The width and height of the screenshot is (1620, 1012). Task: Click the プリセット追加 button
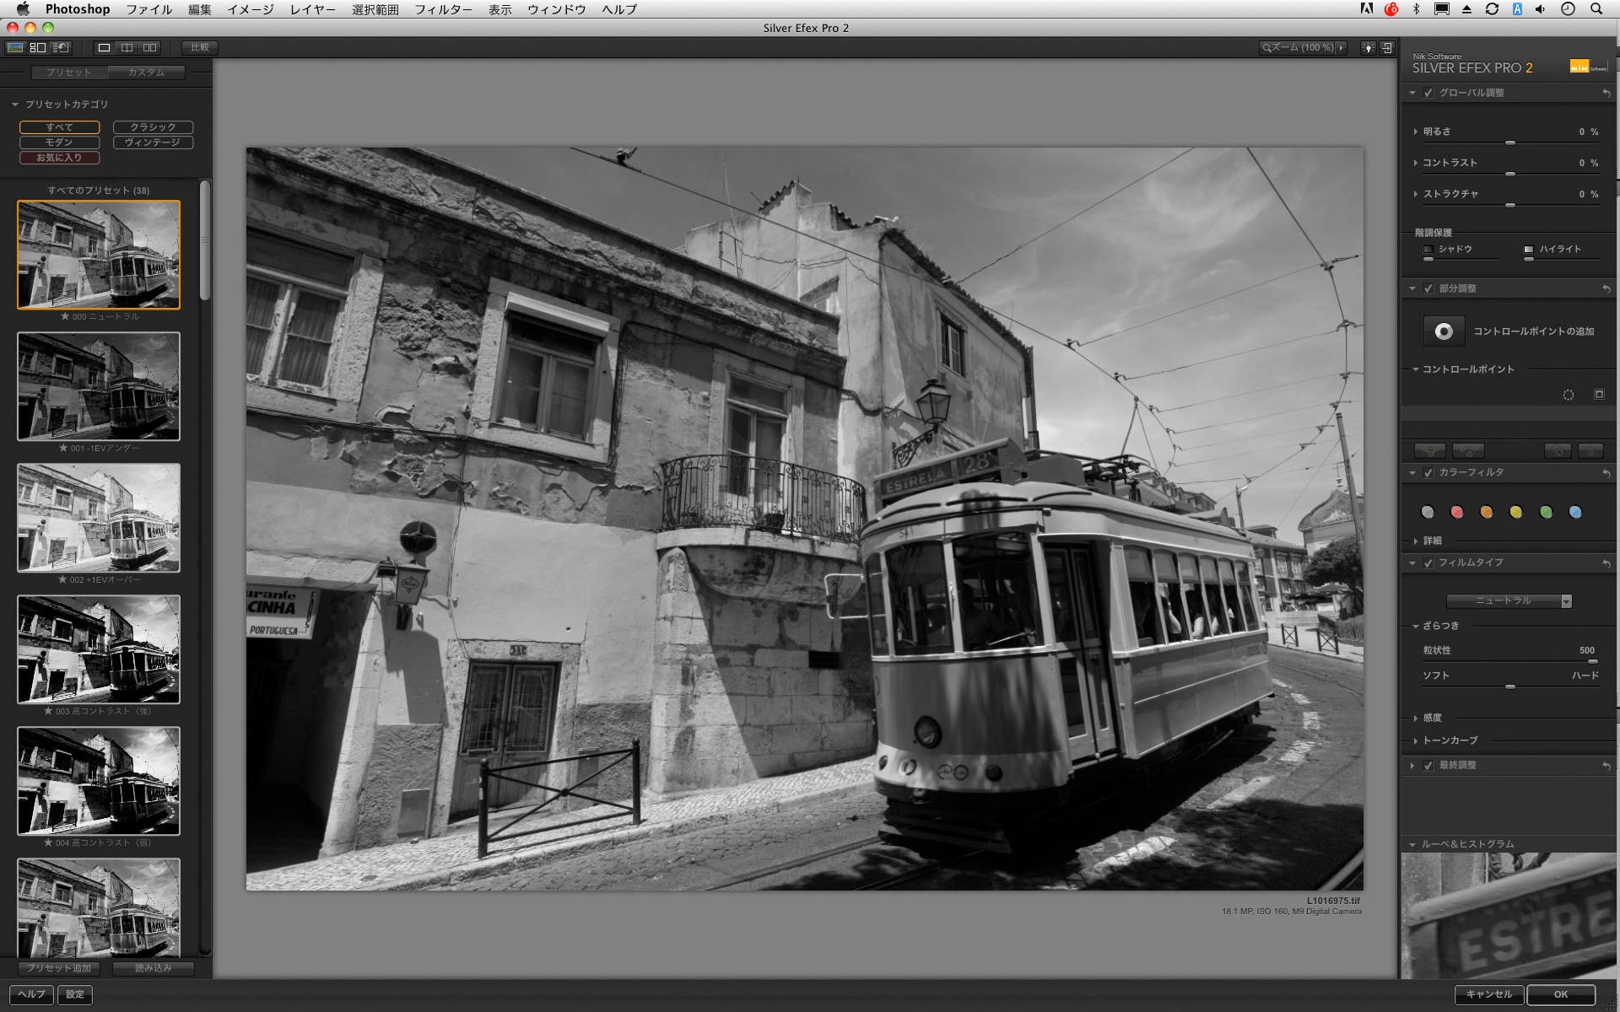point(59,968)
